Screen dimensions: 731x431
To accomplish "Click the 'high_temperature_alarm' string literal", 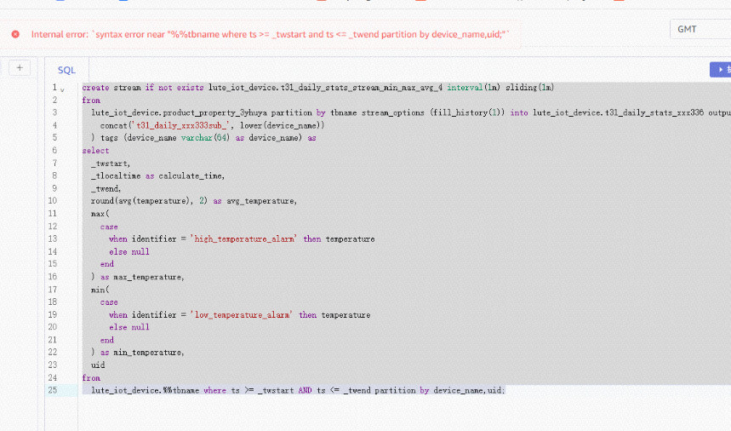I will pos(246,239).
